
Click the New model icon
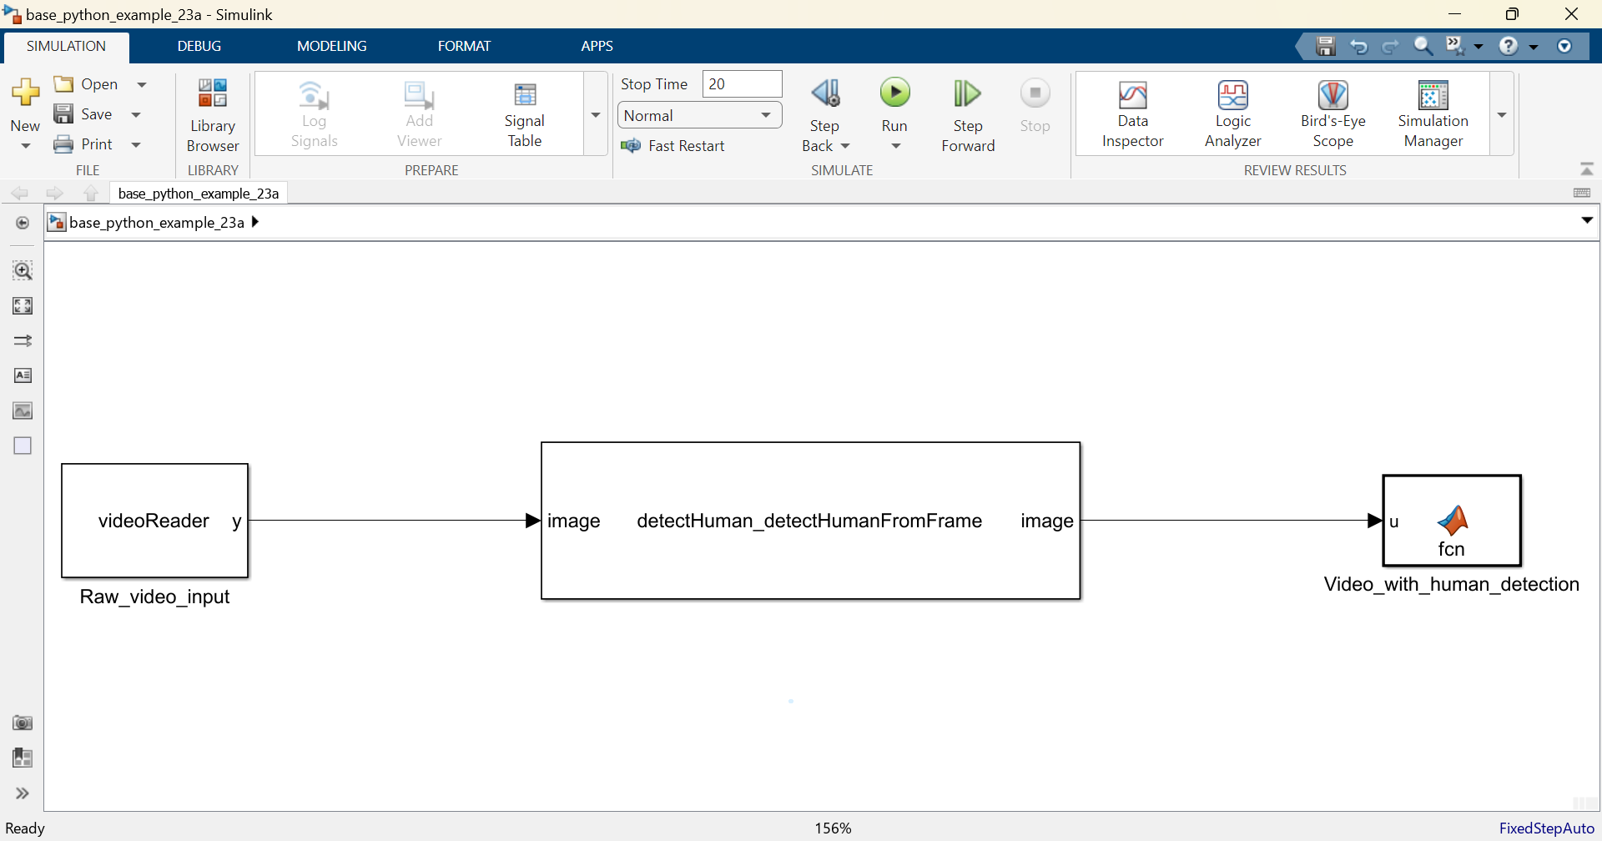[x=25, y=93]
